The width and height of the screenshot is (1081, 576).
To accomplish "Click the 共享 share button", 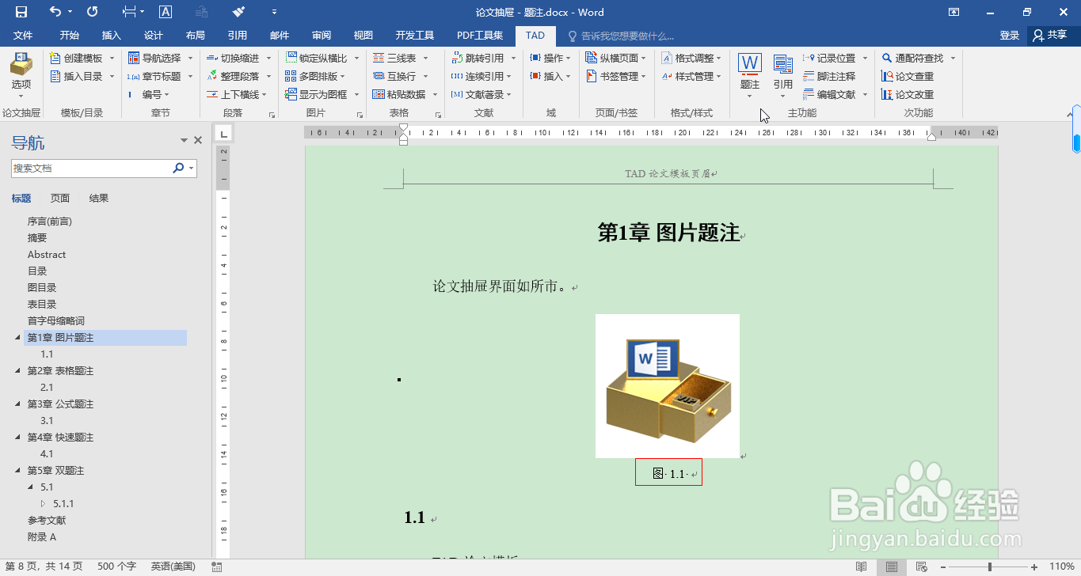I will point(1050,36).
